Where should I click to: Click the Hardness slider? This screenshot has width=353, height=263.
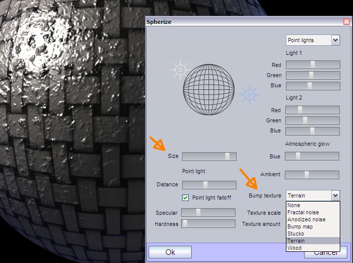[209, 224]
